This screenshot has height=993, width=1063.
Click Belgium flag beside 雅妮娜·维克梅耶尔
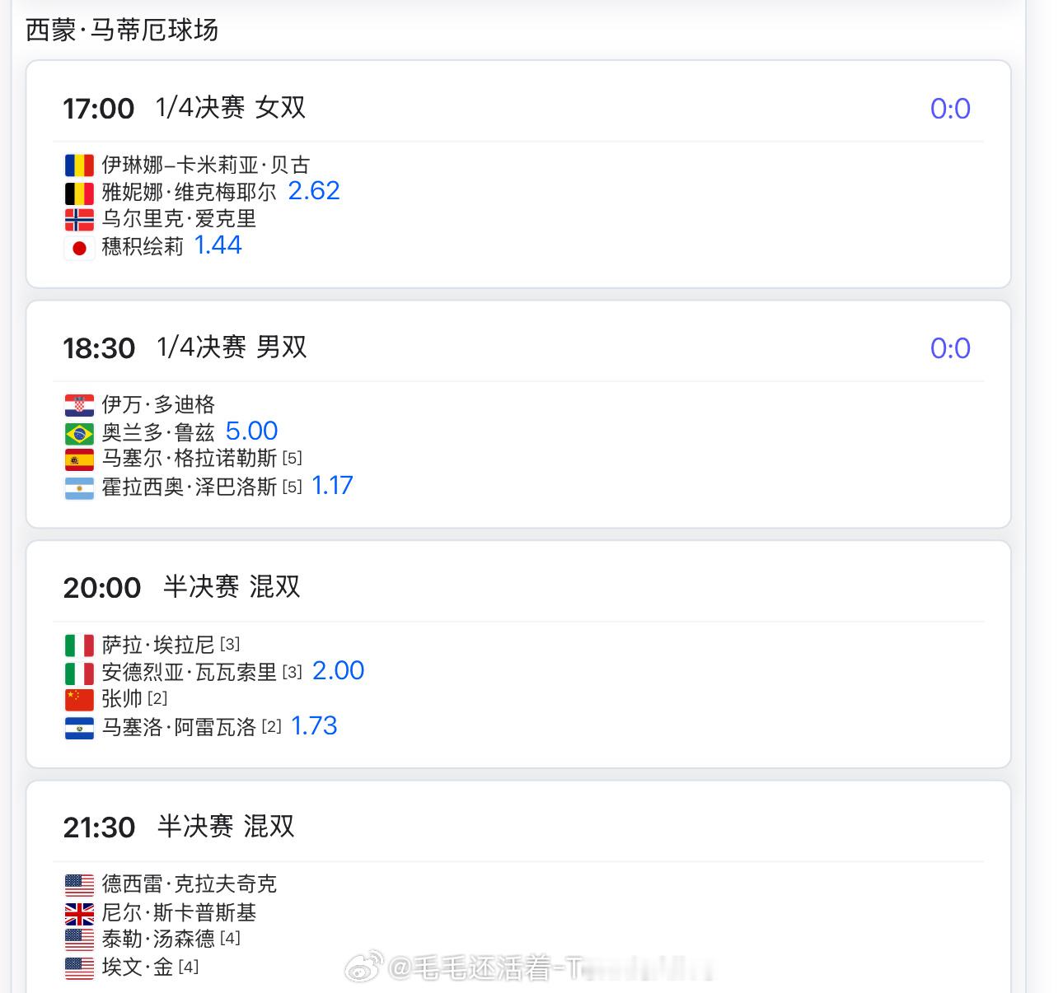tap(79, 193)
